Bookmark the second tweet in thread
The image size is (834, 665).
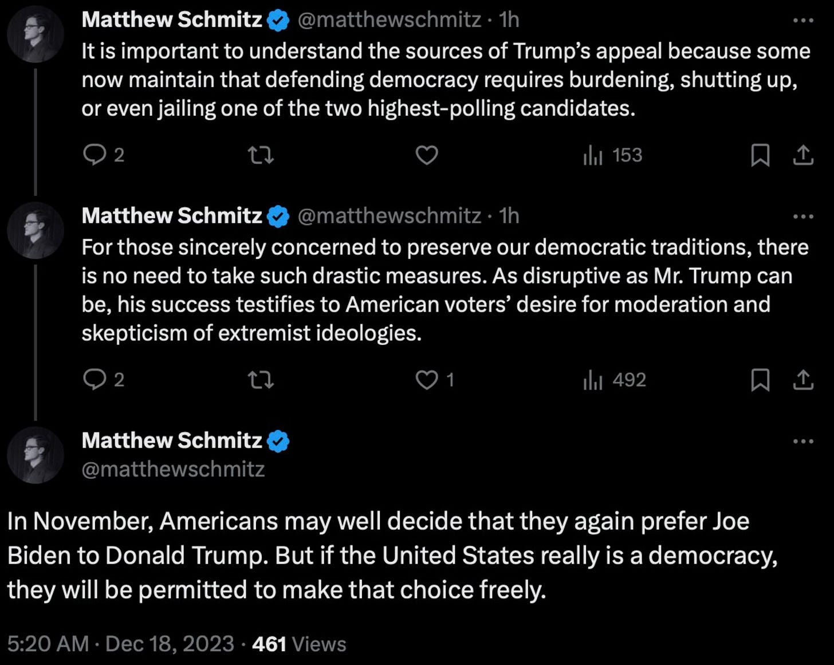[x=760, y=379]
